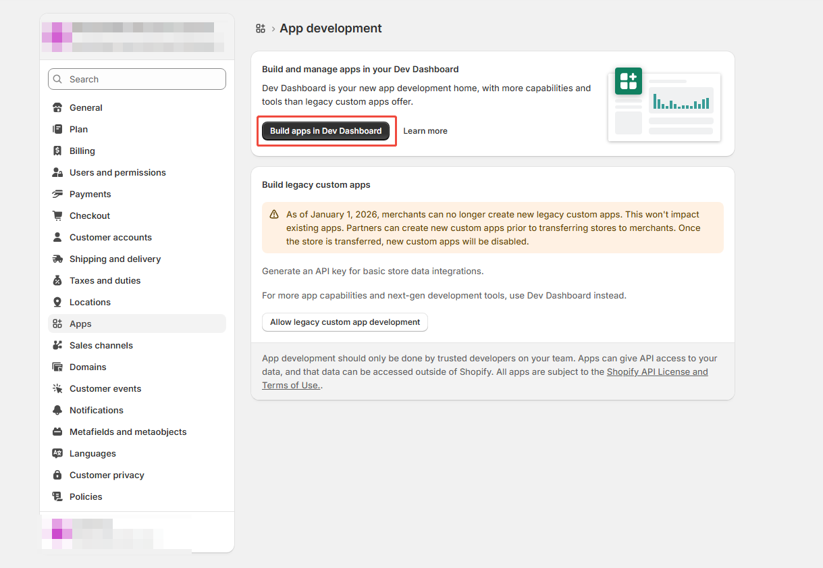The height and width of the screenshot is (568, 823).
Task: Click the Locations pin icon
Action: pos(57,302)
